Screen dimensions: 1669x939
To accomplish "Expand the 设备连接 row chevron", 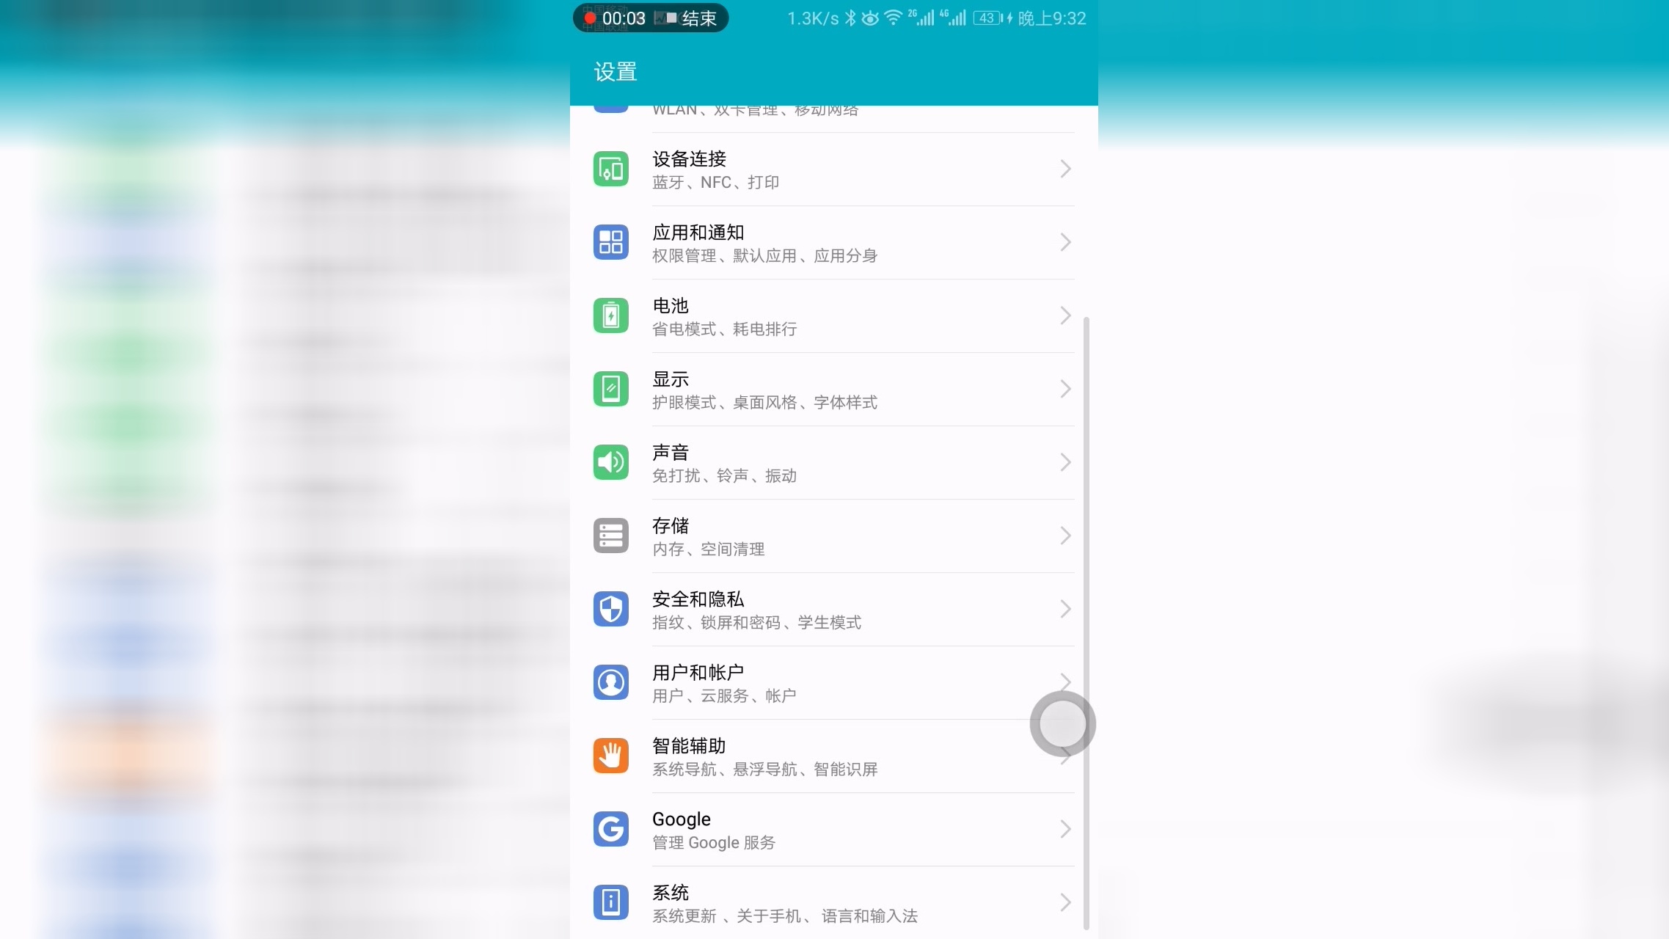I will [1065, 169].
